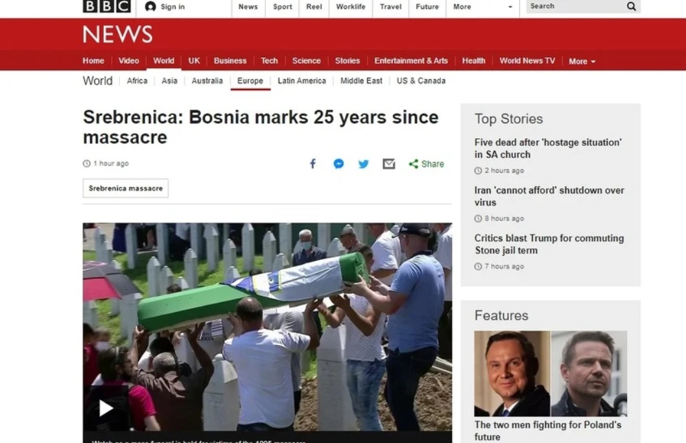
Task: Open the Poland's future feature thumbnail
Action: (550, 374)
